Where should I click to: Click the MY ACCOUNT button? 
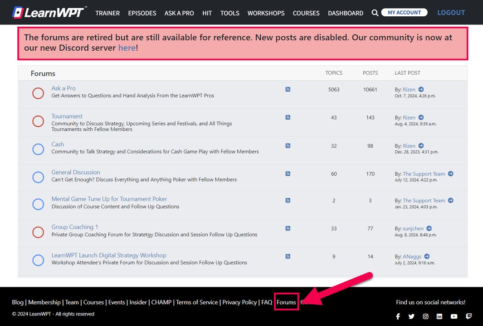pos(405,13)
